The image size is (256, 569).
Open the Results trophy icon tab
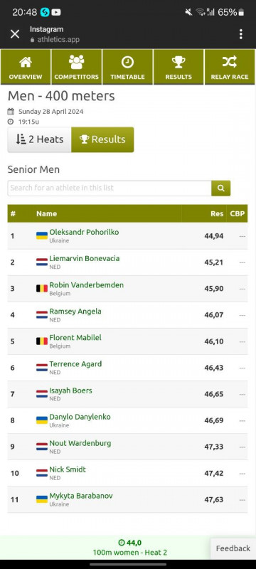178,67
